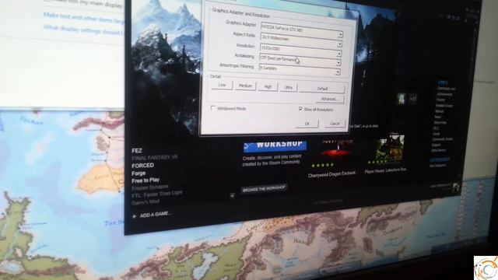Click the Steam Workshop banner
This screenshot has width=498, height=280.
click(275, 145)
